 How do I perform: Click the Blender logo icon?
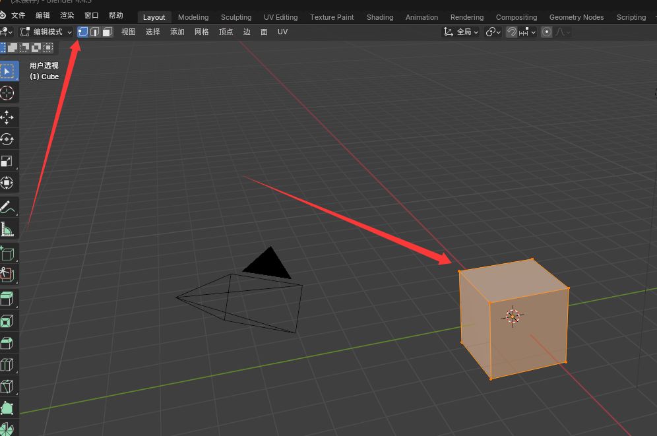pyautogui.click(x=3, y=15)
